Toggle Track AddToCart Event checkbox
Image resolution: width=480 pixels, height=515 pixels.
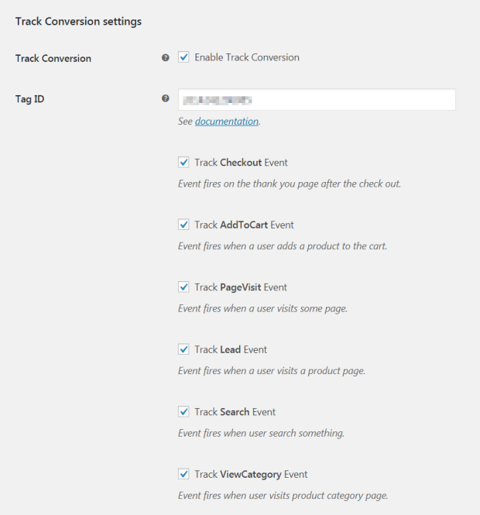tap(183, 225)
